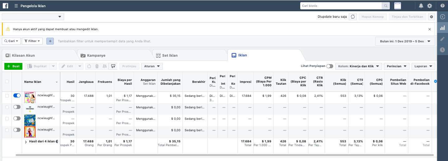Open the Bulan ini date range dropdown
448x161 pixels.
click(405, 41)
